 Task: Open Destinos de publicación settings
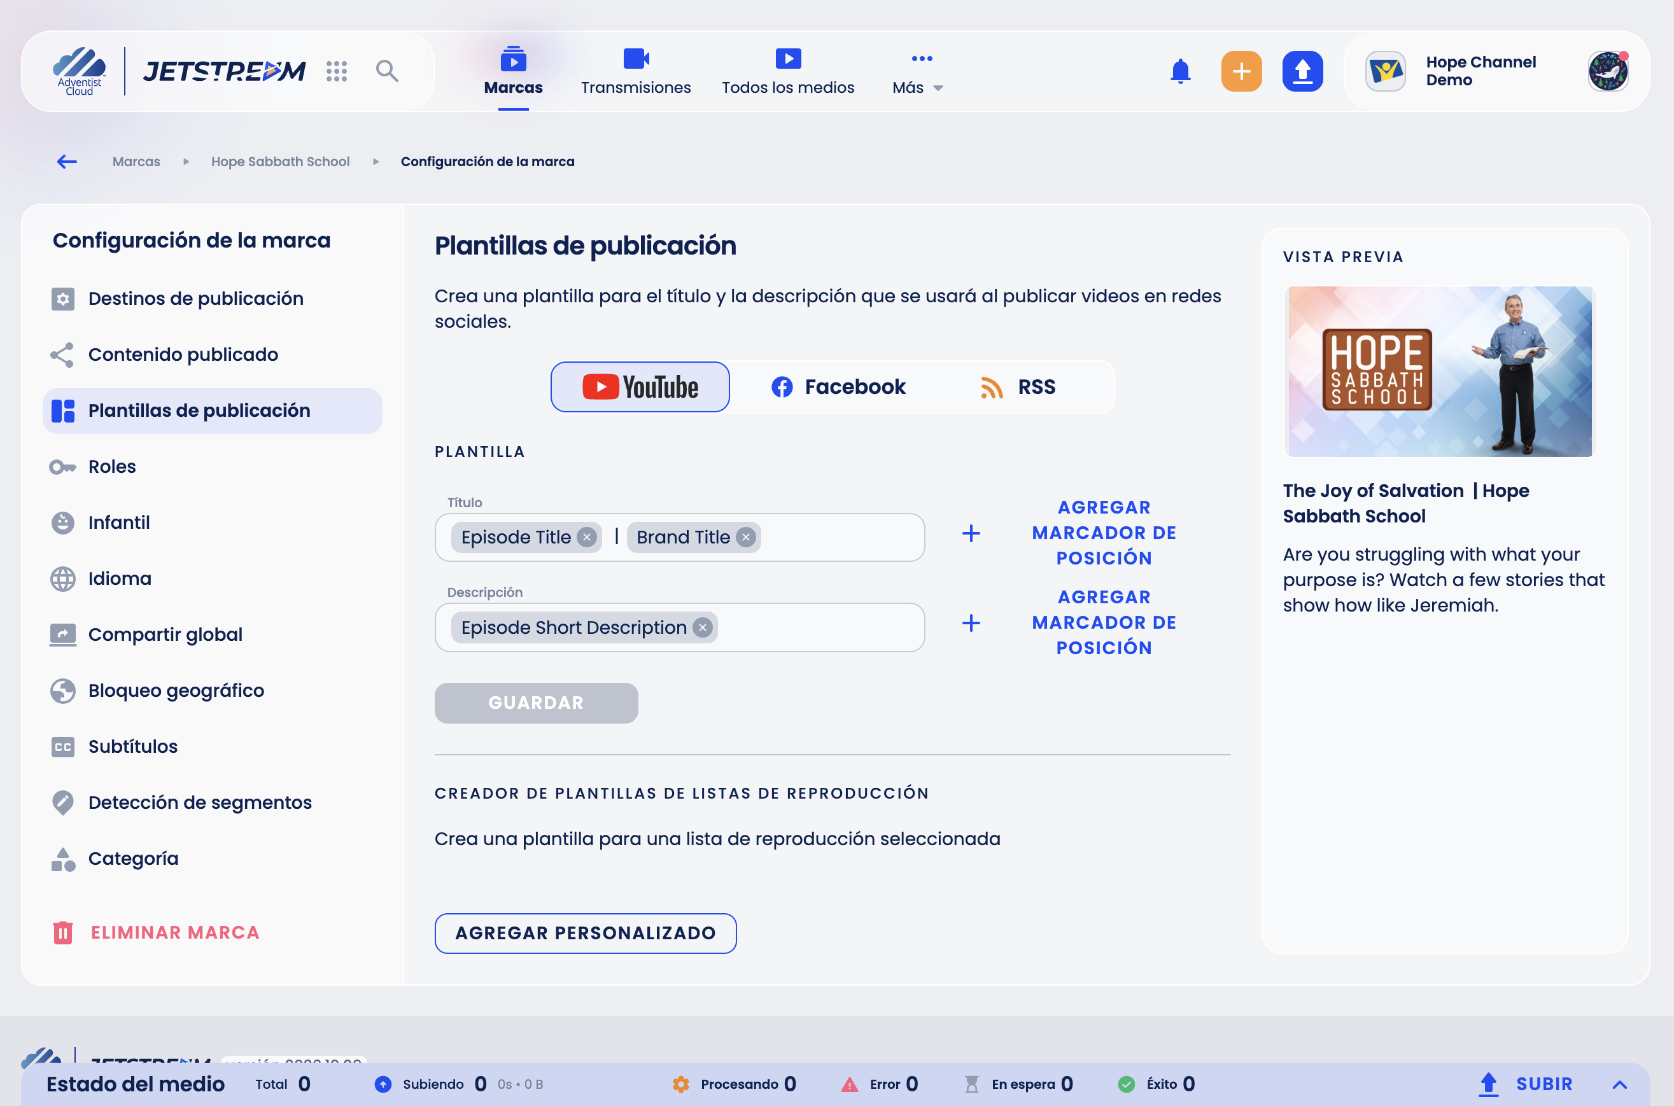[x=213, y=298]
